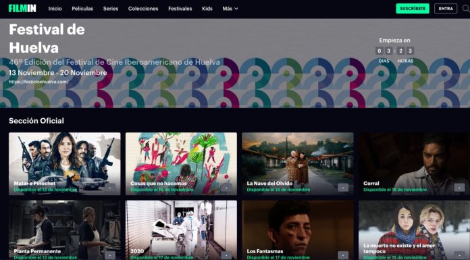Screen dimensions: 470x260
Task: Open the Corral film thumbnail
Action: [414, 163]
